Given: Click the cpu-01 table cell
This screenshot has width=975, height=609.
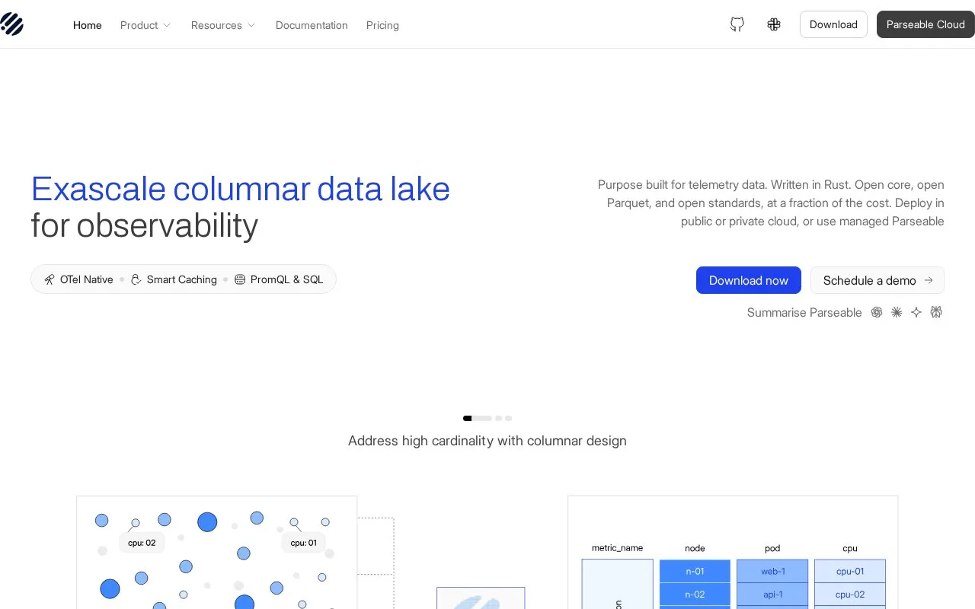Looking at the screenshot, I should coord(850,571).
